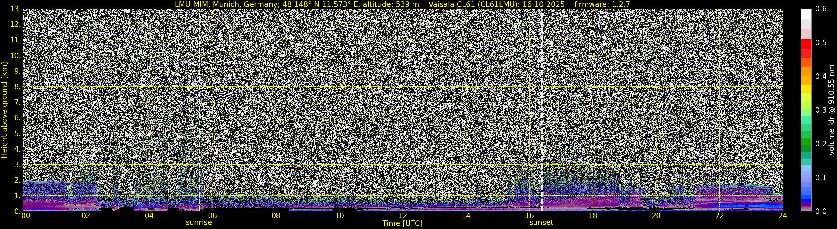Click the height axis tick label '12.'
The height and width of the screenshot is (229, 837).
coord(15,24)
